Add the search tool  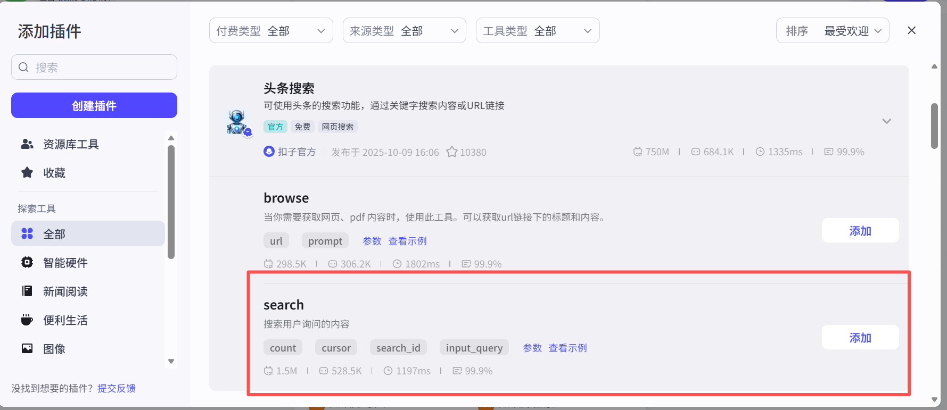point(860,337)
